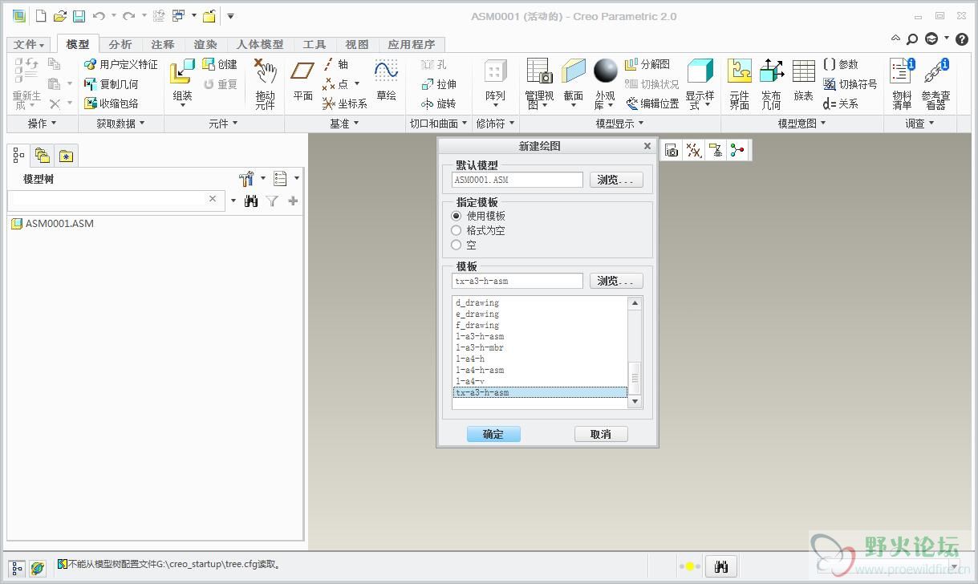This screenshot has width=978, height=584.
Task: Switch to the 注释 ribbon tab
Action: pyautogui.click(x=163, y=45)
